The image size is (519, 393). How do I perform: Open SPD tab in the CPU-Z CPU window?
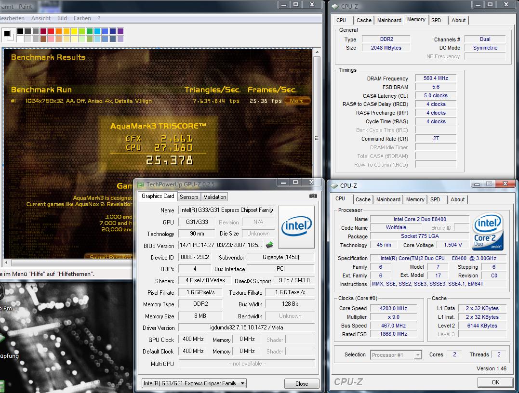pyautogui.click(x=435, y=199)
